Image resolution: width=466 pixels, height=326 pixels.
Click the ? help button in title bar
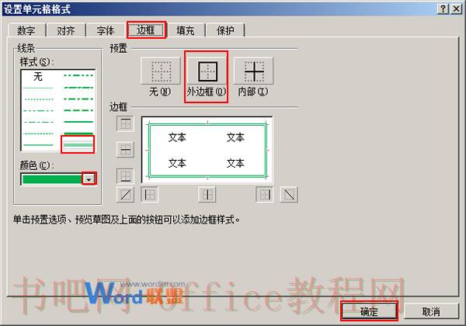[443, 9]
